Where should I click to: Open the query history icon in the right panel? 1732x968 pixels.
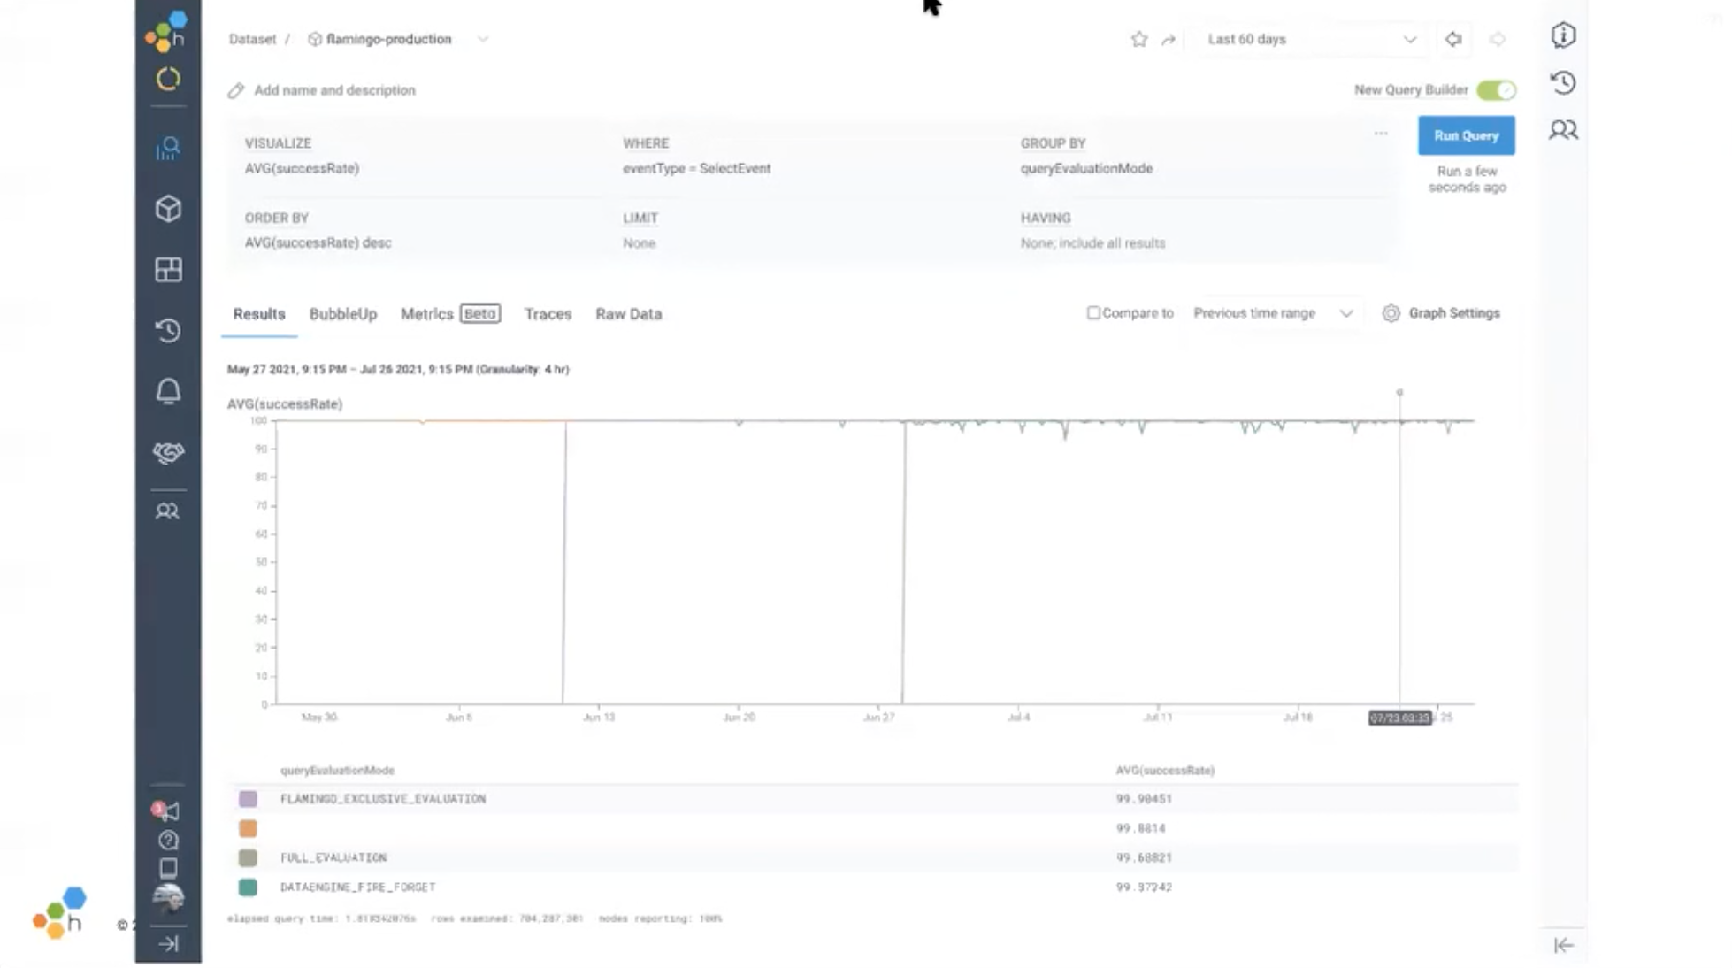click(1563, 82)
